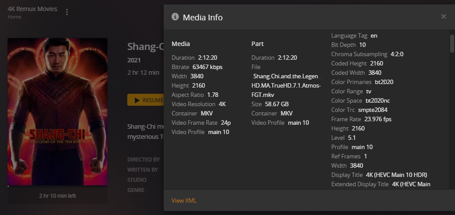455x215 pixels.
Task: Click the 2 hr 10 min left label
Action: pos(58,196)
